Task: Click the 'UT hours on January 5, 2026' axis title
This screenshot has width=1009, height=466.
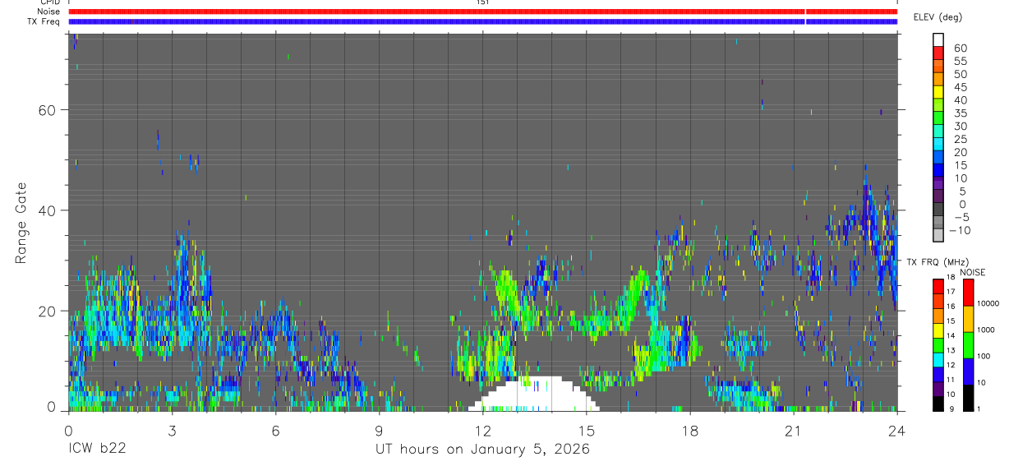Action: pos(482,450)
